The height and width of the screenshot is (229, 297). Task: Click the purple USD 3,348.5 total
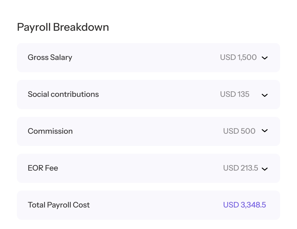coord(244,205)
